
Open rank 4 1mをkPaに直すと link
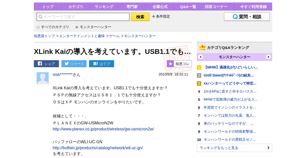[230, 91]
